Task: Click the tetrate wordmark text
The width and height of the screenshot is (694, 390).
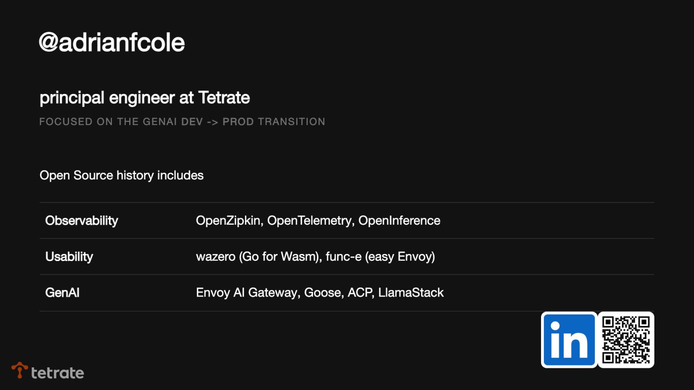Action: pyautogui.click(x=58, y=373)
